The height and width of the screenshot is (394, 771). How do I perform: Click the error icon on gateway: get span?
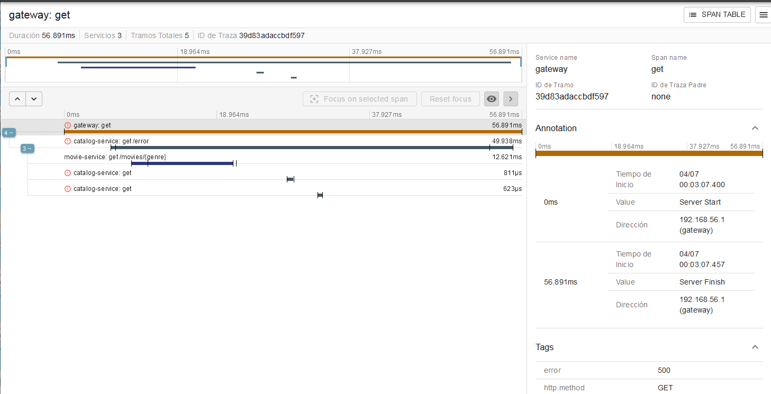(67, 125)
